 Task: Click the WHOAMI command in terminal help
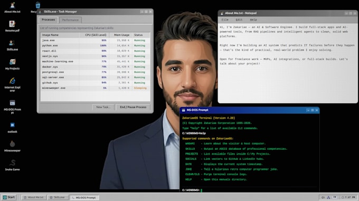tap(190, 143)
